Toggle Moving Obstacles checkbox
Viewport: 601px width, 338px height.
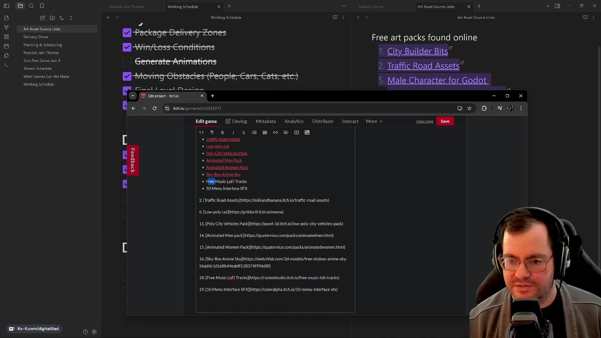(x=127, y=76)
